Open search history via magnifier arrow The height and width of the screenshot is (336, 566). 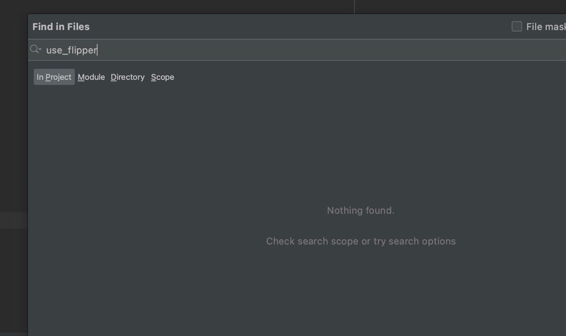[x=40, y=49]
